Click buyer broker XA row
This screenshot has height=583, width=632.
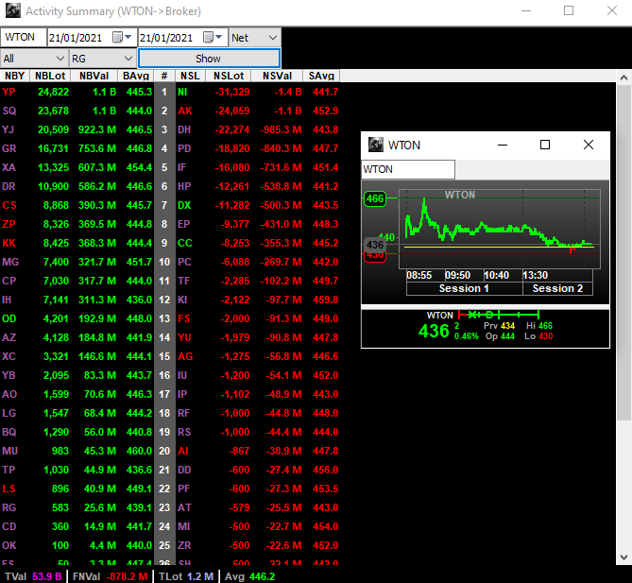9,167
